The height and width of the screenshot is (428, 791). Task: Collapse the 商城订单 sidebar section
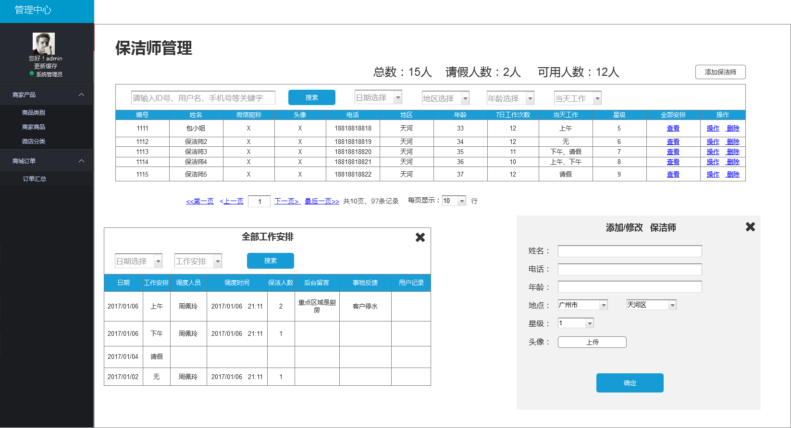tap(81, 161)
